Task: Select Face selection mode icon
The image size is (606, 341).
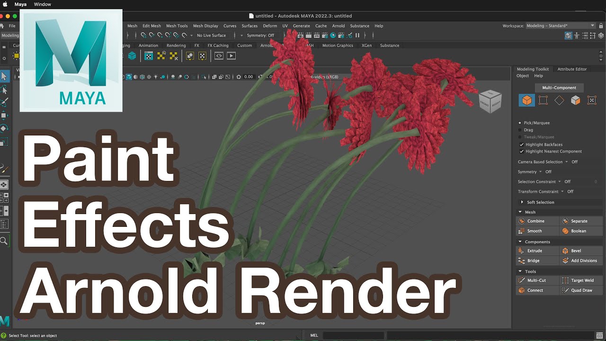Action: tap(575, 100)
